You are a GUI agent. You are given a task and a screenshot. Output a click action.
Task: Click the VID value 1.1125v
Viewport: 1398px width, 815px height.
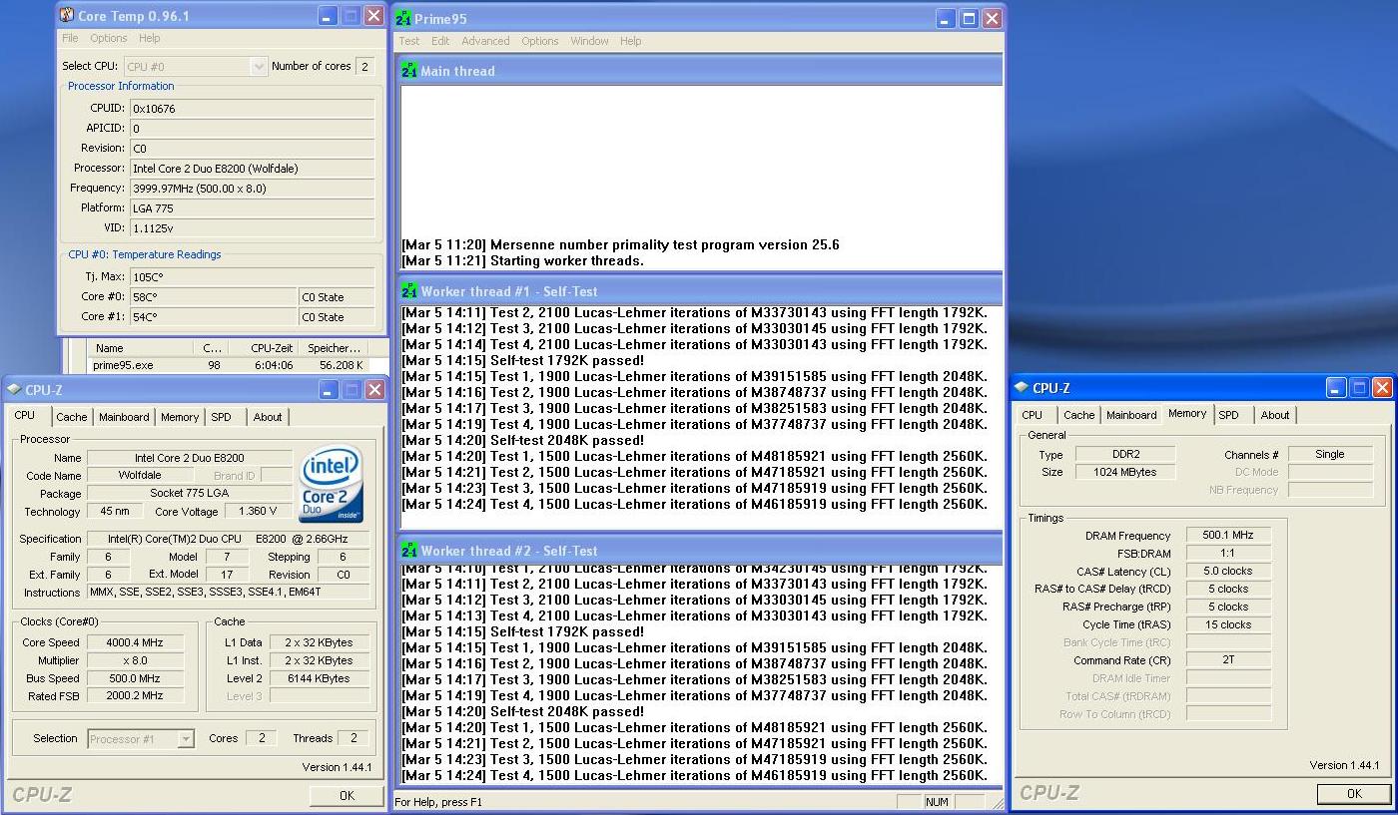pos(252,227)
